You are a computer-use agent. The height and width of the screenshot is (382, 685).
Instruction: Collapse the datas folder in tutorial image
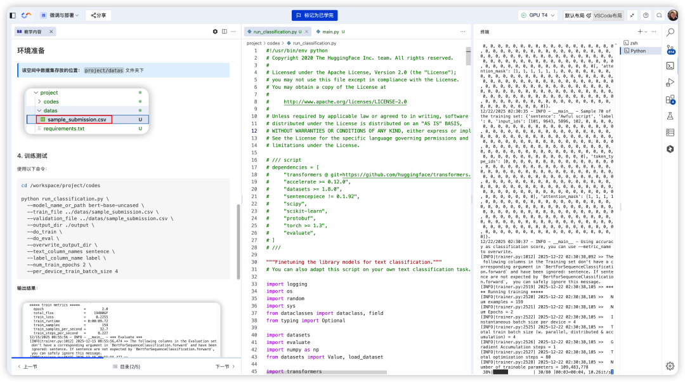(x=39, y=110)
